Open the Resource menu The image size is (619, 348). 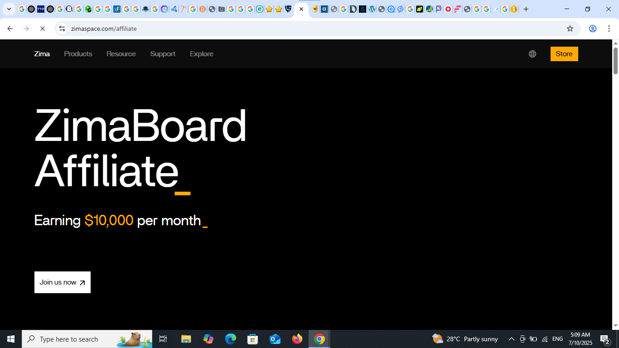click(x=121, y=54)
